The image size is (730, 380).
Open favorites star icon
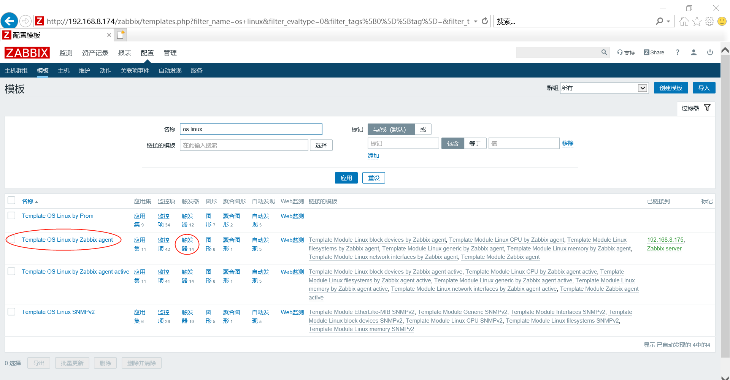point(697,21)
